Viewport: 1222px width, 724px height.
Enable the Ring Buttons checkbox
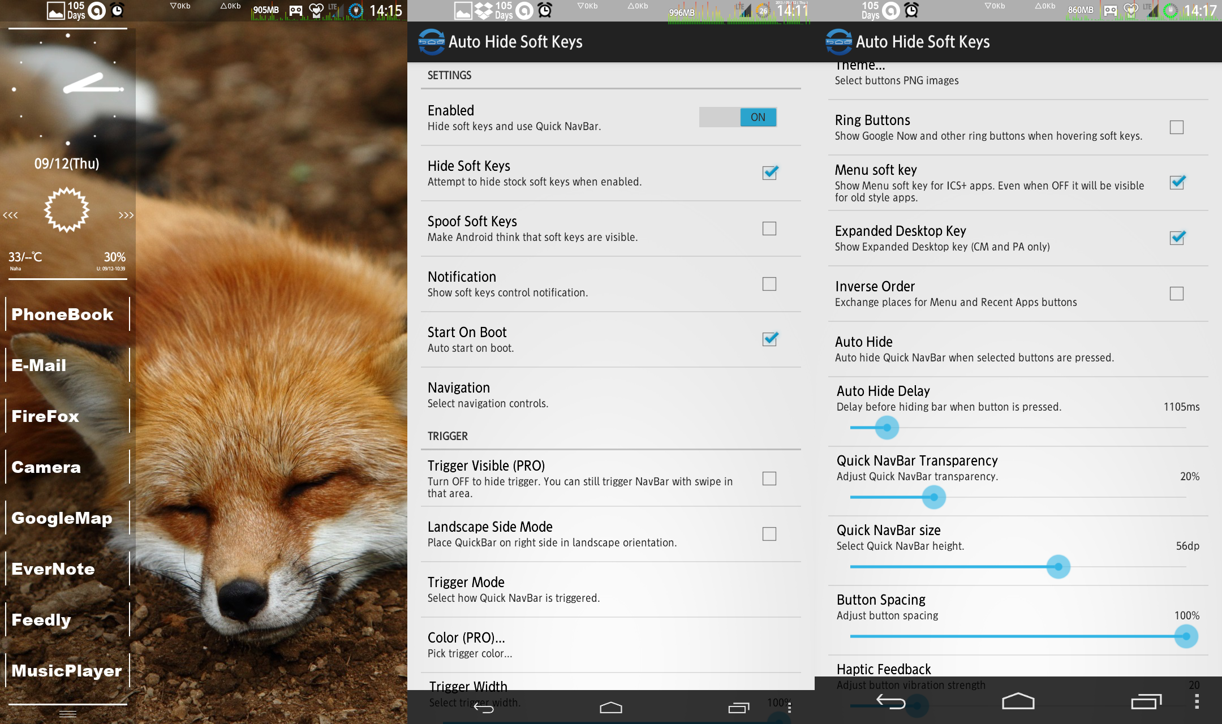pos(1177,127)
